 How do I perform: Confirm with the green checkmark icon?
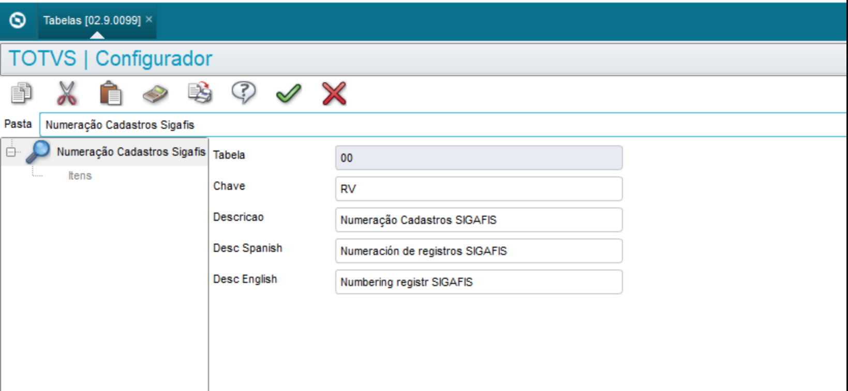point(288,94)
